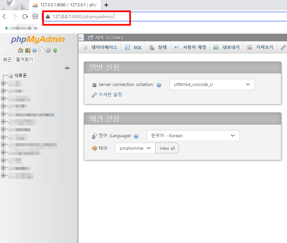Click the phpMyAdmin logo
This screenshot has height=243, width=287.
[38, 39]
